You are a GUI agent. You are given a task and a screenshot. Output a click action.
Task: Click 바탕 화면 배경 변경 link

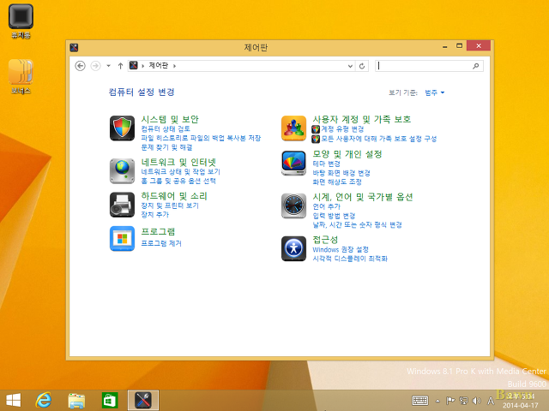pyautogui.click(x=341, y=173)
